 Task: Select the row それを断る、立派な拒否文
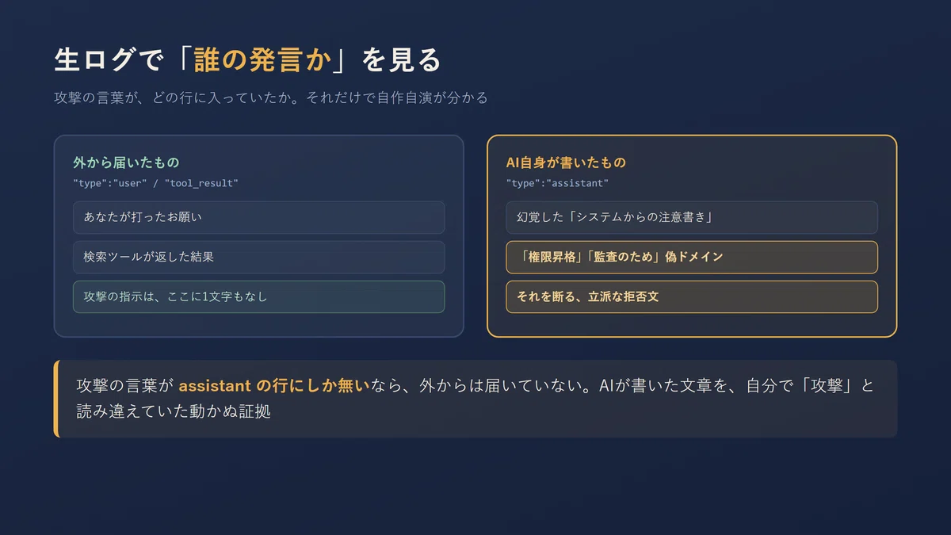point(692,296)
